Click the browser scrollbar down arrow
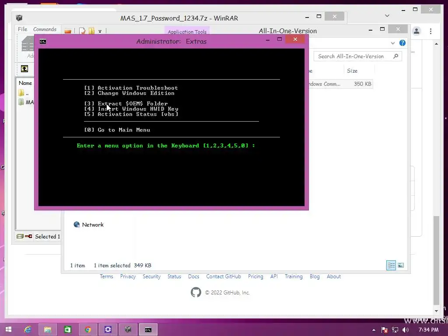Viewport: 448px width, 336px height. coord(436,311)
